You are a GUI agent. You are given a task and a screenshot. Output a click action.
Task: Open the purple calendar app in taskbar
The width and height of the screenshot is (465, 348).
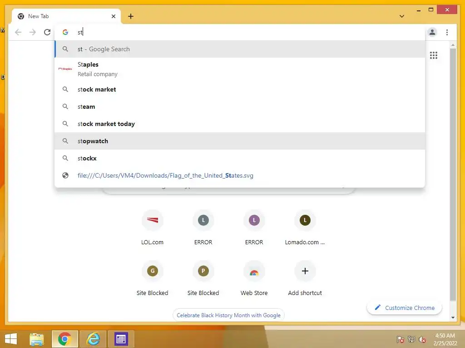coord(121,339)
